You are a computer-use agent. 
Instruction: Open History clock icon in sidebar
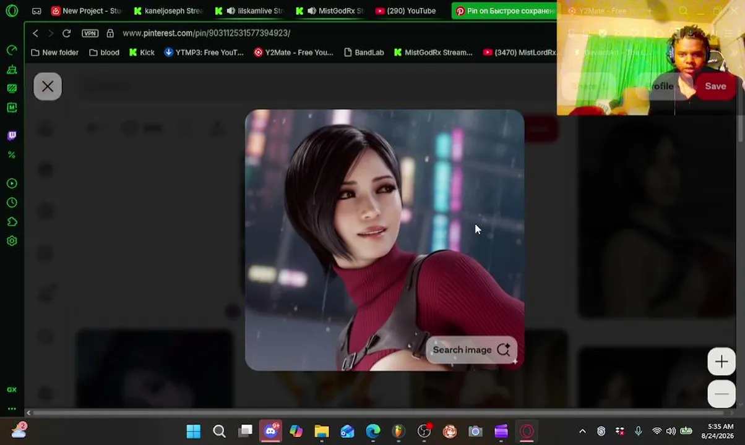pos(12,203)
